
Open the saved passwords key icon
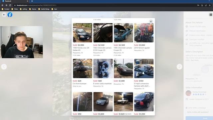(198, 5)
